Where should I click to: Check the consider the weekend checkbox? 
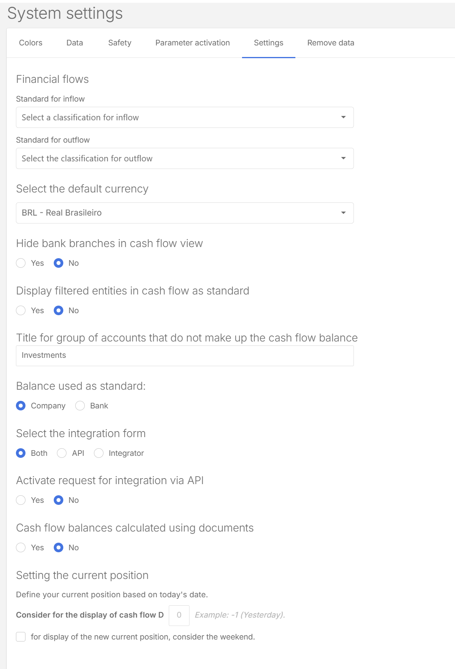[x=21, y=637]
